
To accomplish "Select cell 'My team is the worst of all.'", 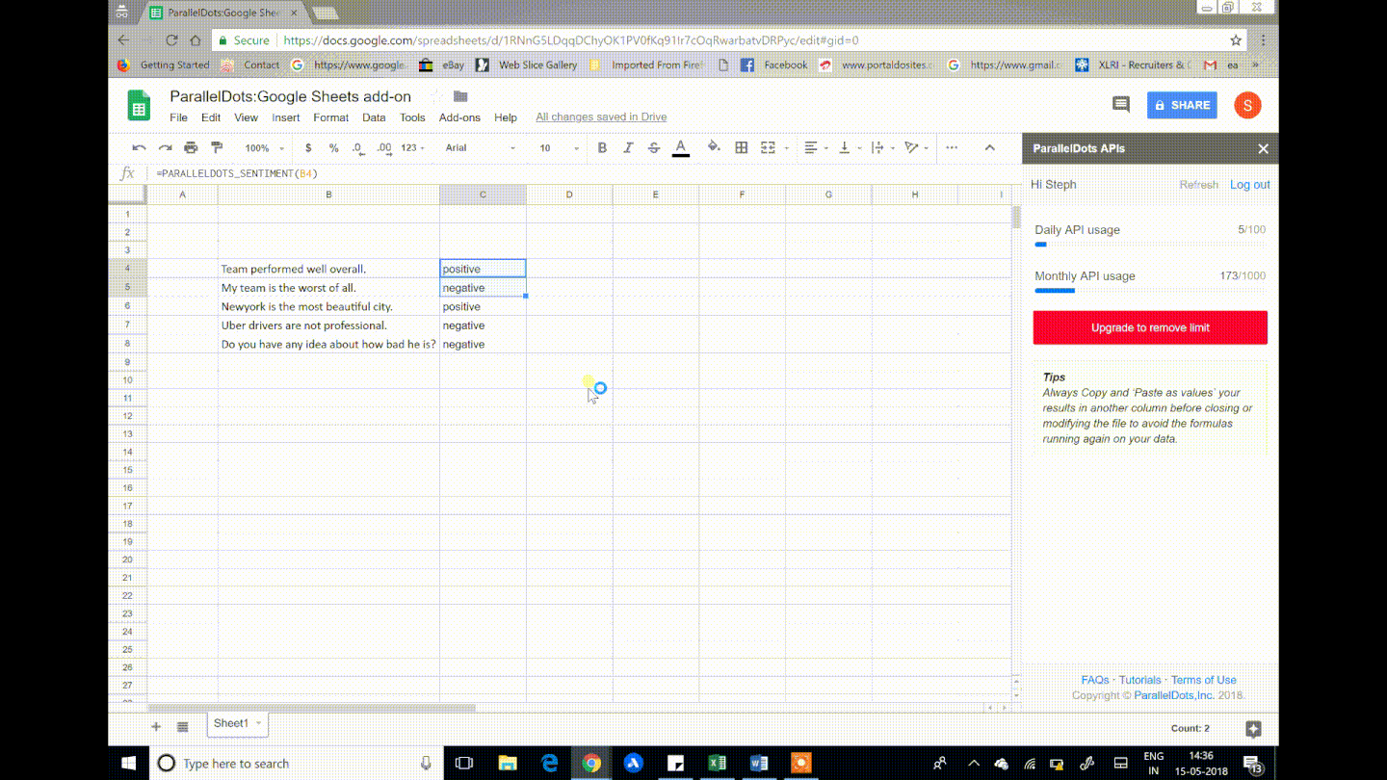I will click(328, 287).
